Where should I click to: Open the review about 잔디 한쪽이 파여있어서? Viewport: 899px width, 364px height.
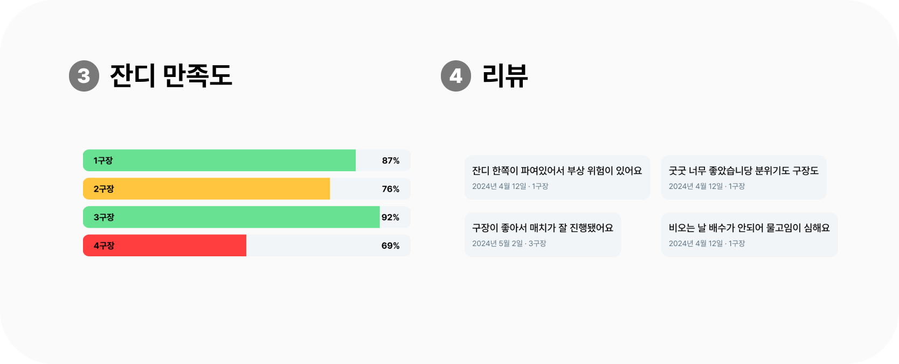[557, 178]
